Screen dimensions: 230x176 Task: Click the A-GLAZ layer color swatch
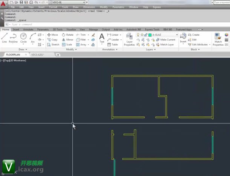click(x=150, y=35)
